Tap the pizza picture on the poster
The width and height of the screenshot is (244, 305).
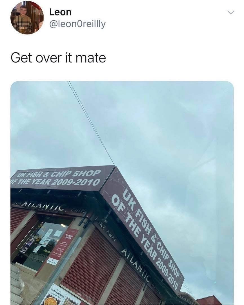(51, 301)
